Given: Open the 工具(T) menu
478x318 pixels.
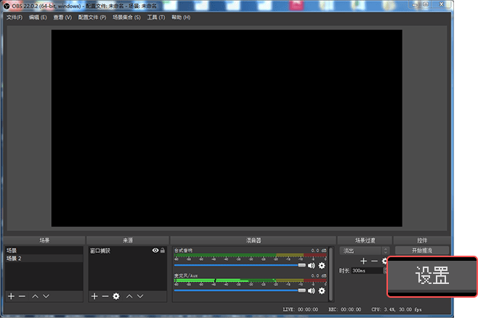Looking at the screenshot, I should coord(155,17).
